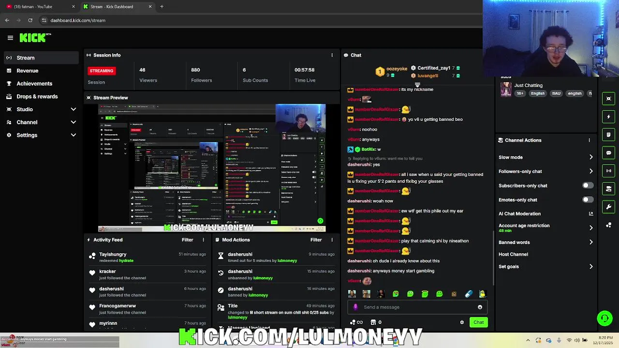
Task: Click the Send a message input field
Action: coord(418,307)
